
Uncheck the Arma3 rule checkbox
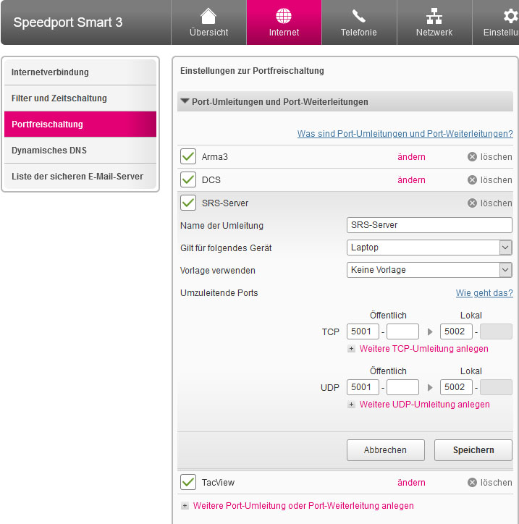(x=188, y=156)
